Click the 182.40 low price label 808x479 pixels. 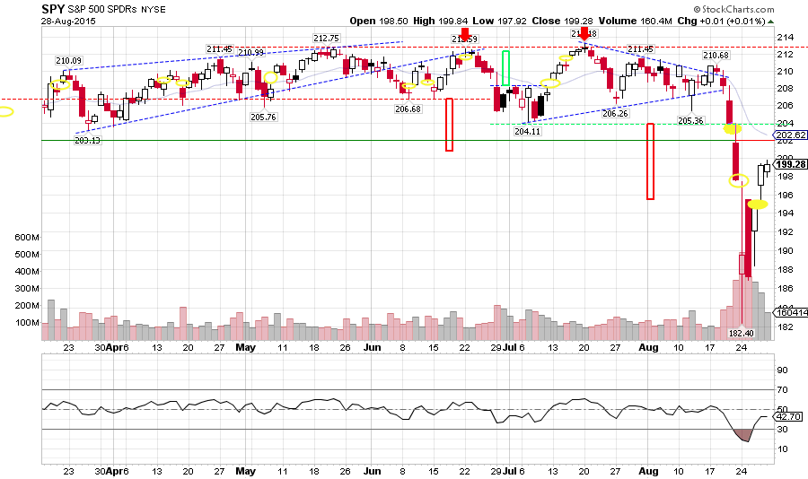[741, 334]
